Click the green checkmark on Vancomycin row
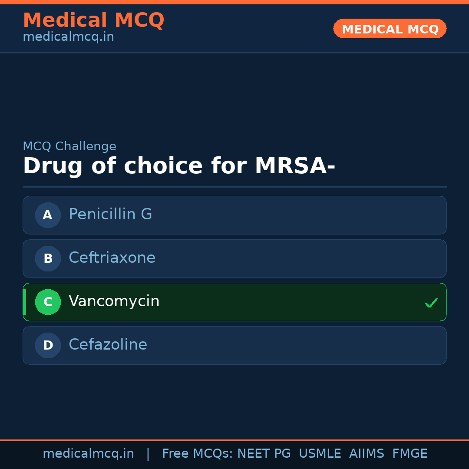Screen dimensions: 469x469 point(431,303)
